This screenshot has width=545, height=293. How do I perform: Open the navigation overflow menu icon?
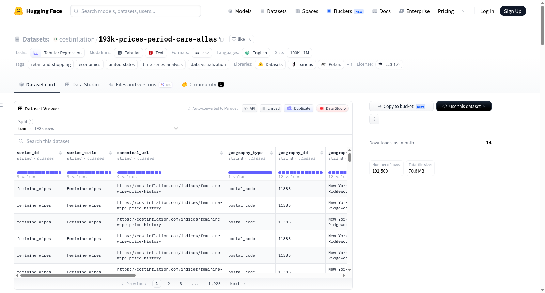point(465,11)
